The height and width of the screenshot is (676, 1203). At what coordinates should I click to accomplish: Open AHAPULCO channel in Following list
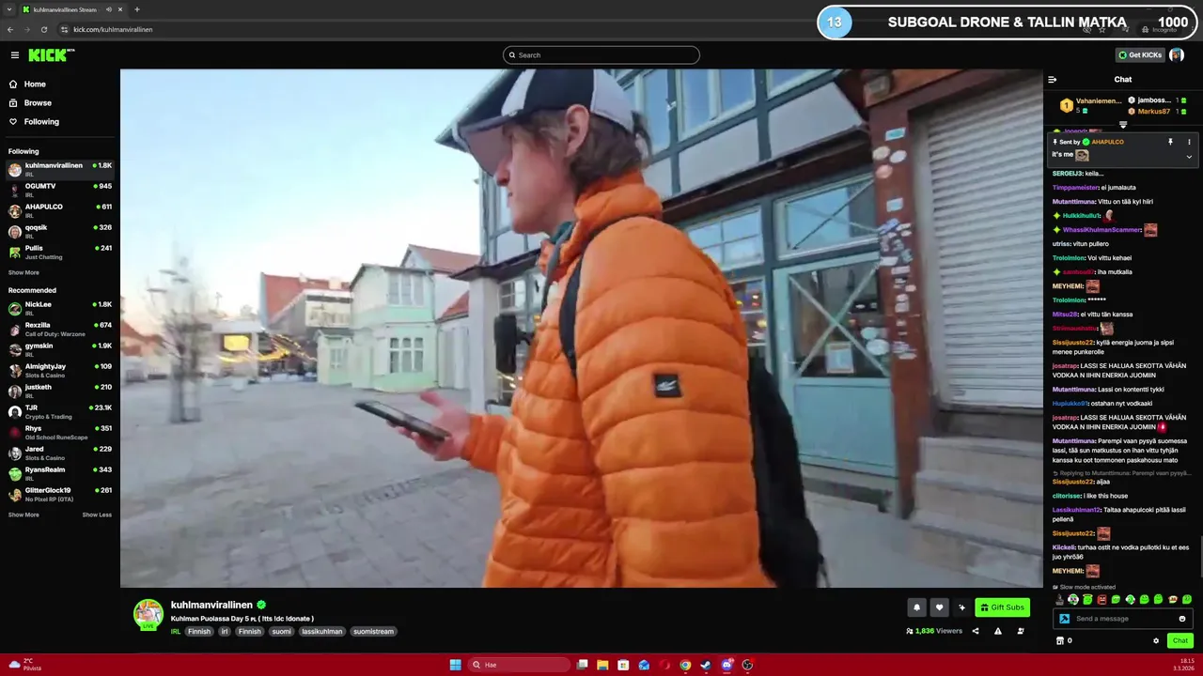[59, 210]
